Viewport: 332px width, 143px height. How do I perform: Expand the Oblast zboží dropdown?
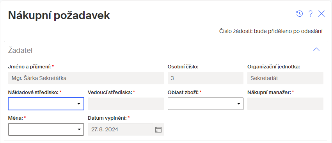(205, 104)
